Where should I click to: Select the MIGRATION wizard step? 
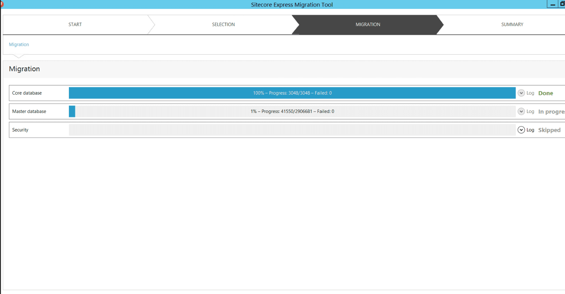(368, 24)
